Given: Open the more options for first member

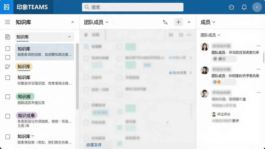Looking at the screenshot, I should click(x=259, y=46).
